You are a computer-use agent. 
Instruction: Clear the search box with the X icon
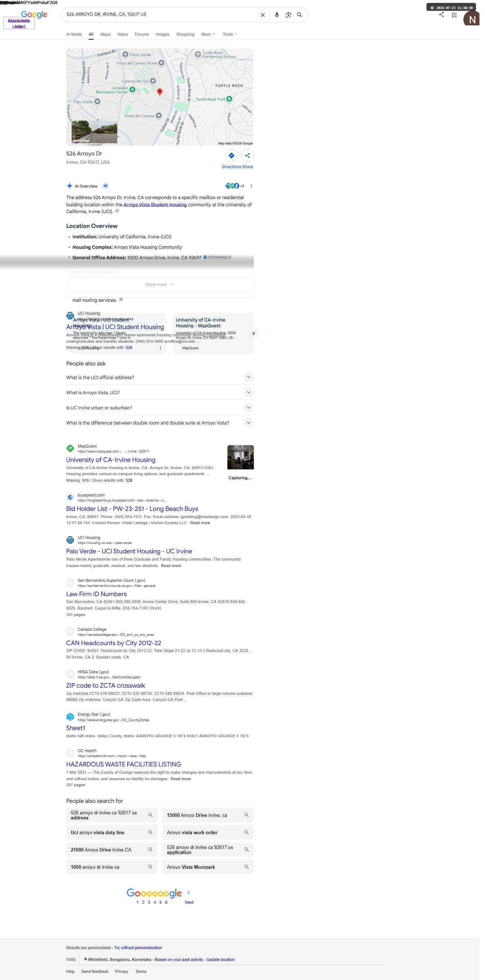263,15
